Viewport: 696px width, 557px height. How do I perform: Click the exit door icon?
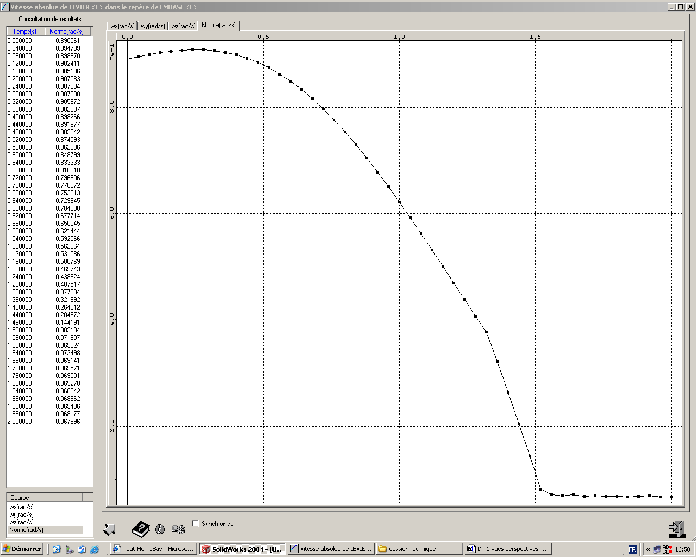coord(677,529)
